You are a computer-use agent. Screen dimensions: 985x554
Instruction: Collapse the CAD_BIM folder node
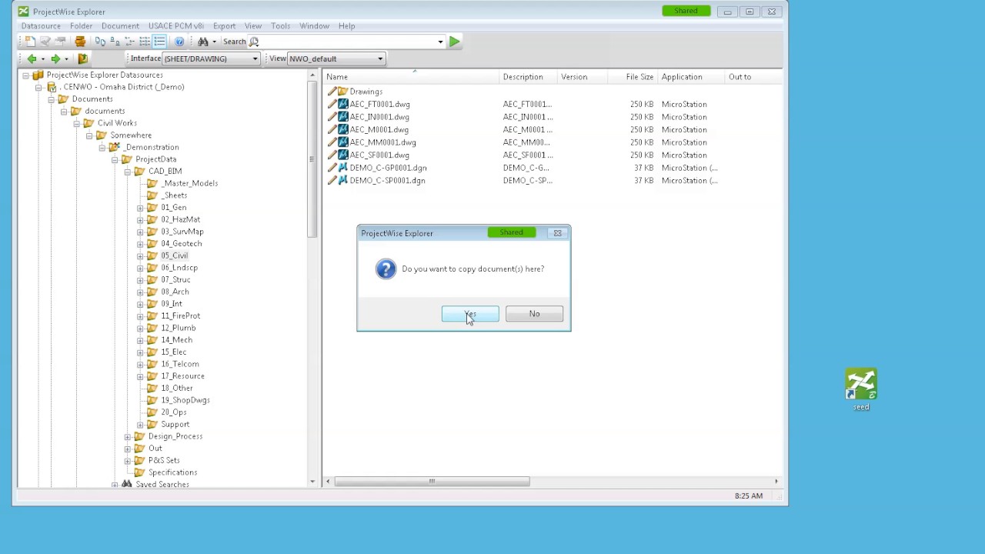tap(127, 172)
